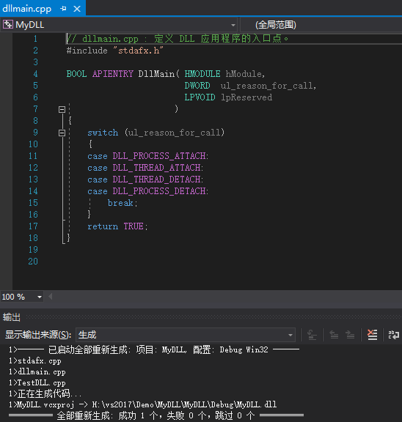Open the MyDLL project scope dropdown

tap(233, 25)
